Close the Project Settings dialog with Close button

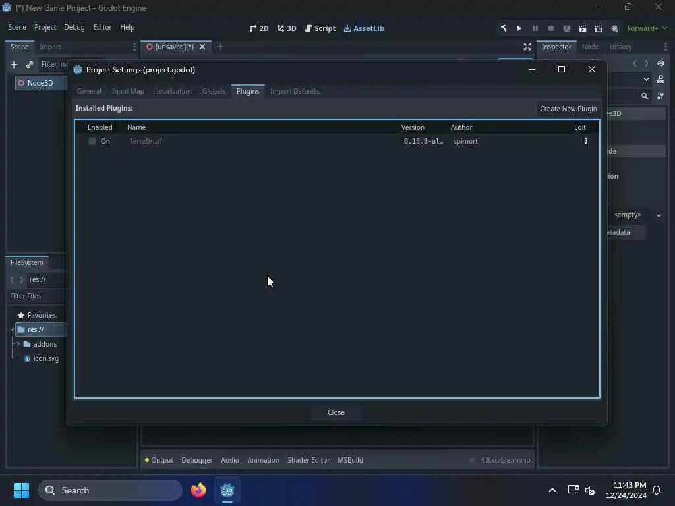click(336, 412)
